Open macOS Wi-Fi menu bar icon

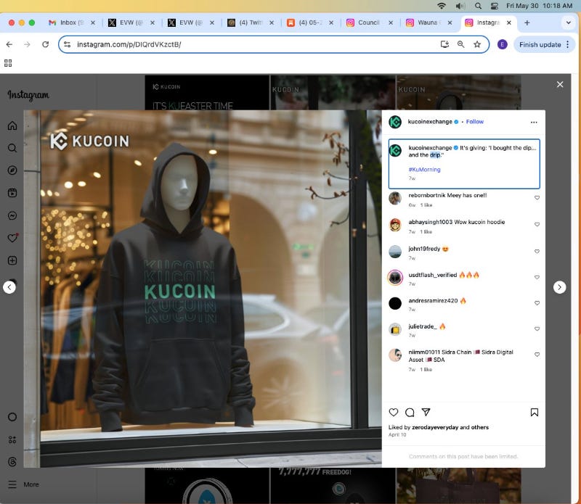coord(442,6)
